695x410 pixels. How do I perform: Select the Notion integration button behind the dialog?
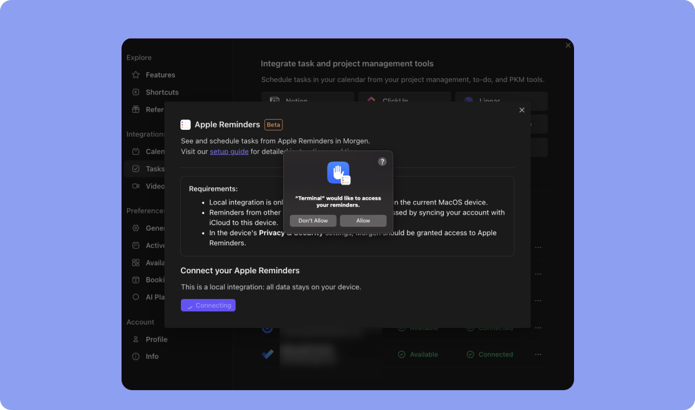pyautogui.click(x=308, y=97)
